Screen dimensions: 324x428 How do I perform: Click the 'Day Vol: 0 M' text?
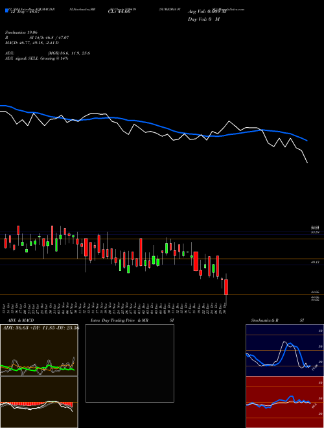tap(203, 19)
